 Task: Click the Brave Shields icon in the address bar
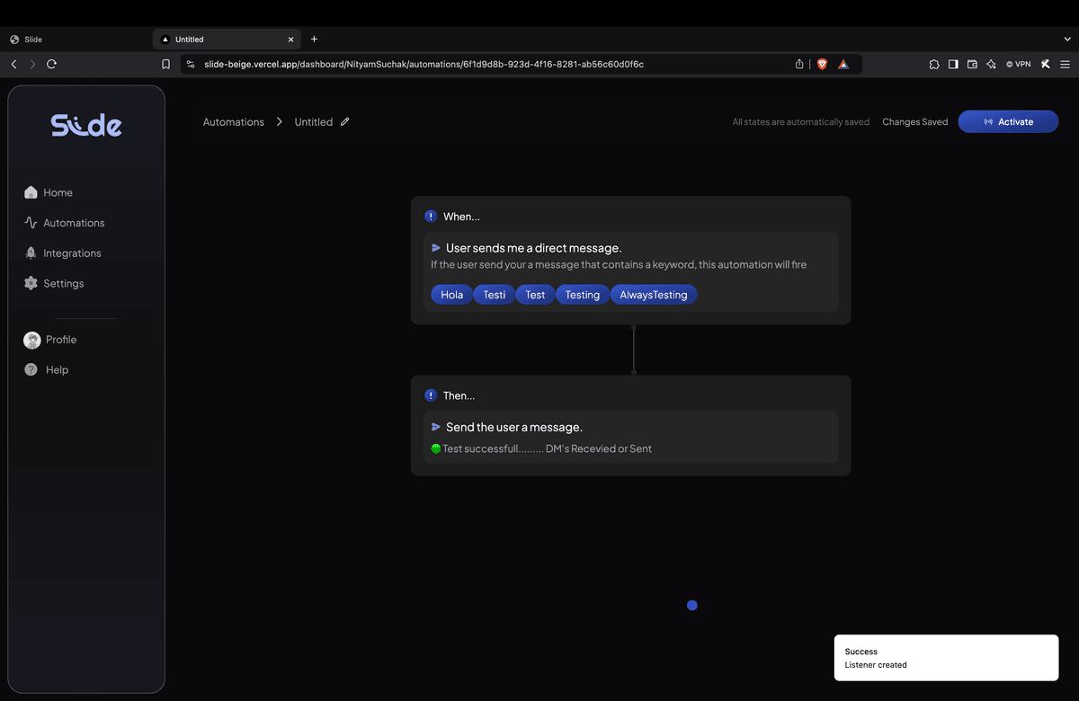pyautogui.click(x=821, y=64)
